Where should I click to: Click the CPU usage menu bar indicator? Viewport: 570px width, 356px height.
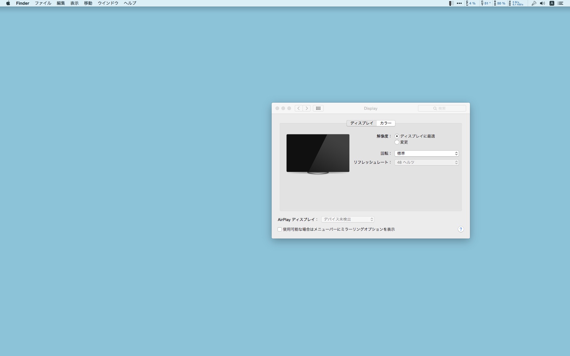coord(471,3)
